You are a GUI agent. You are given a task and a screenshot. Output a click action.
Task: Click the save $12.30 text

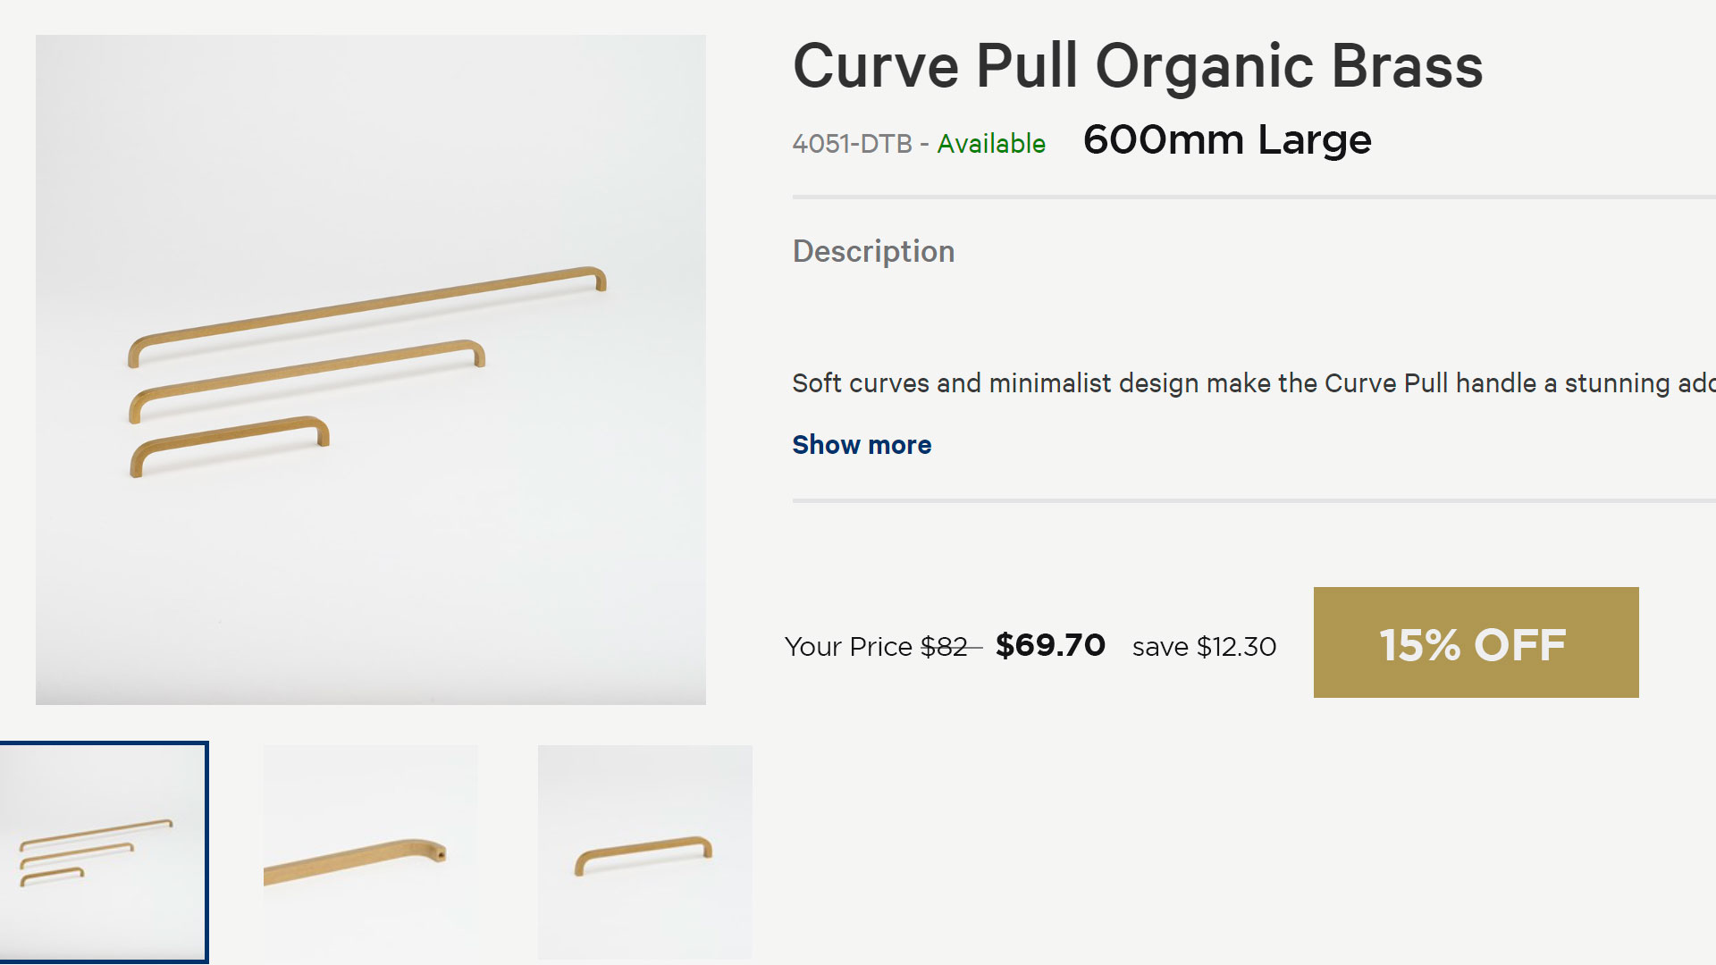pyautogui.click(x=1204, y=647)
